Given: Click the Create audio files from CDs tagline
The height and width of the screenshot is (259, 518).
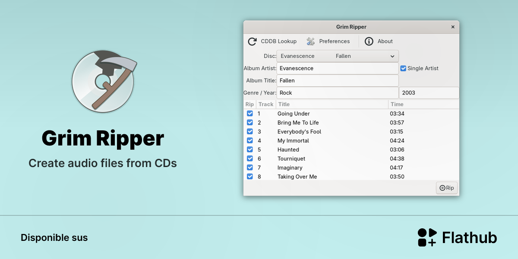Looking at the screenshot, I should click(103, 163).
